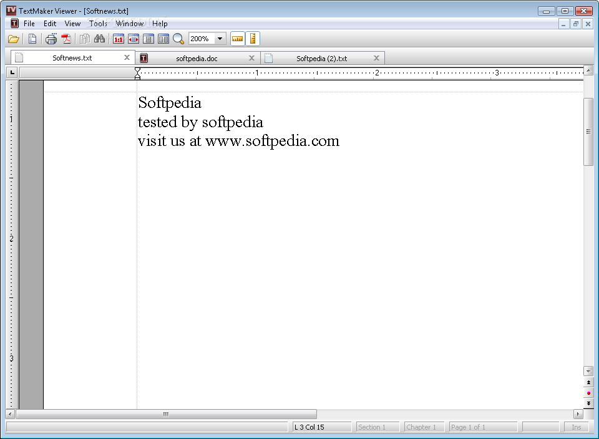Screen dimensions: 599x439
Task: Open the Help menu
Action: pyautogui.click(x=160, y=24)
